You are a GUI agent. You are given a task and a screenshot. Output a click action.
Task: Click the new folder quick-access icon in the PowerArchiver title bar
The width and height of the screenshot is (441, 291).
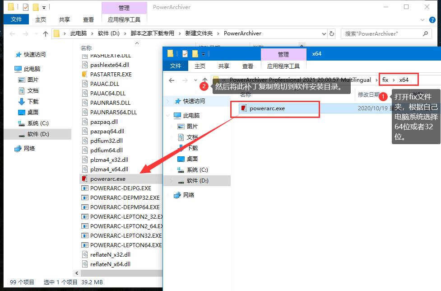pyautogui.click(x=36, y=7)
